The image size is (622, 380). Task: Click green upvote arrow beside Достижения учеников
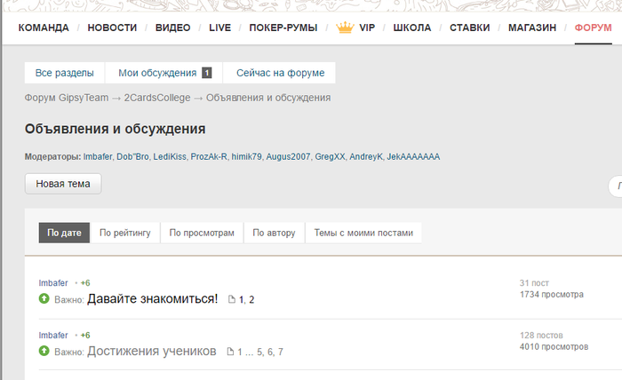44,351
